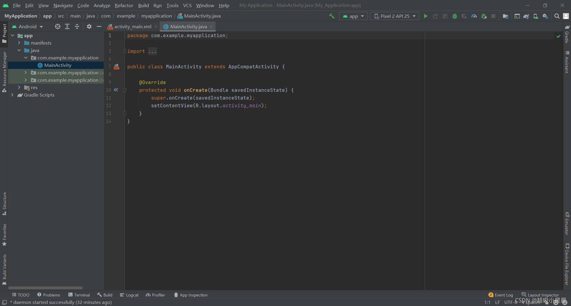Collapse the app module tree node

coord(12,35)
